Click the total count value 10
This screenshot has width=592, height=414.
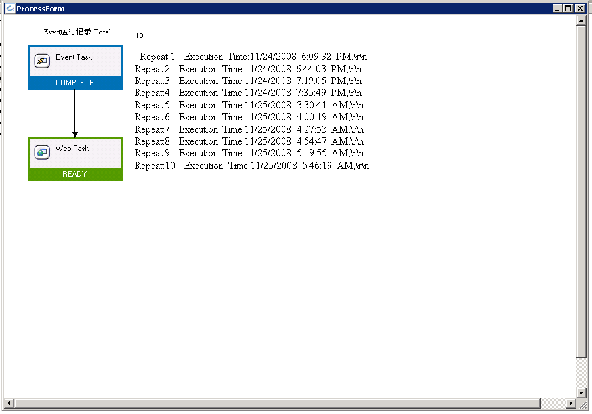tap(139, 35)
